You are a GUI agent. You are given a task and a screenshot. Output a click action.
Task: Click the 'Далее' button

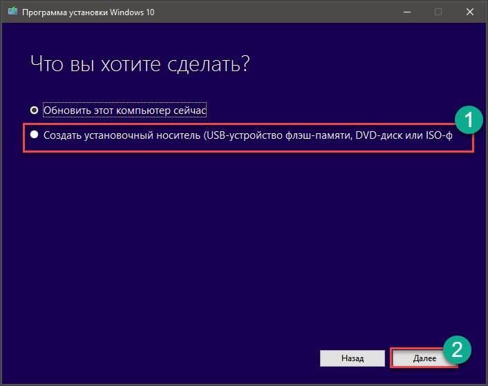[x=424, y=358]
